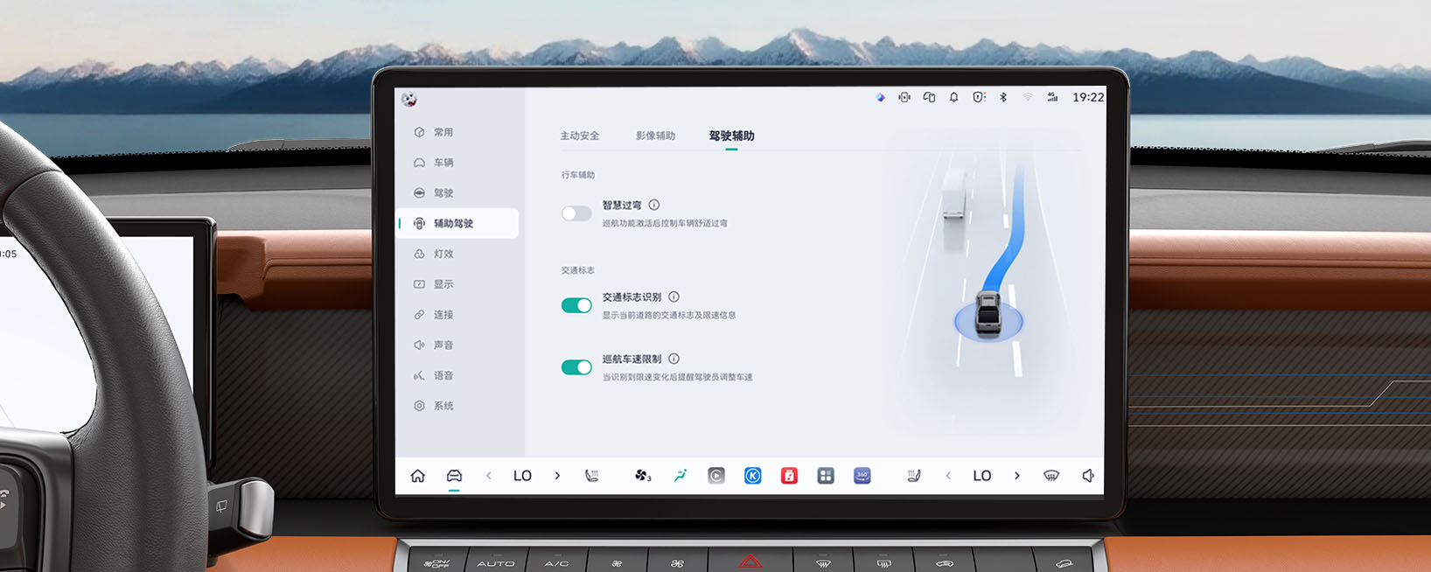Increase the left temperature with right chevron

click(557, 476)
